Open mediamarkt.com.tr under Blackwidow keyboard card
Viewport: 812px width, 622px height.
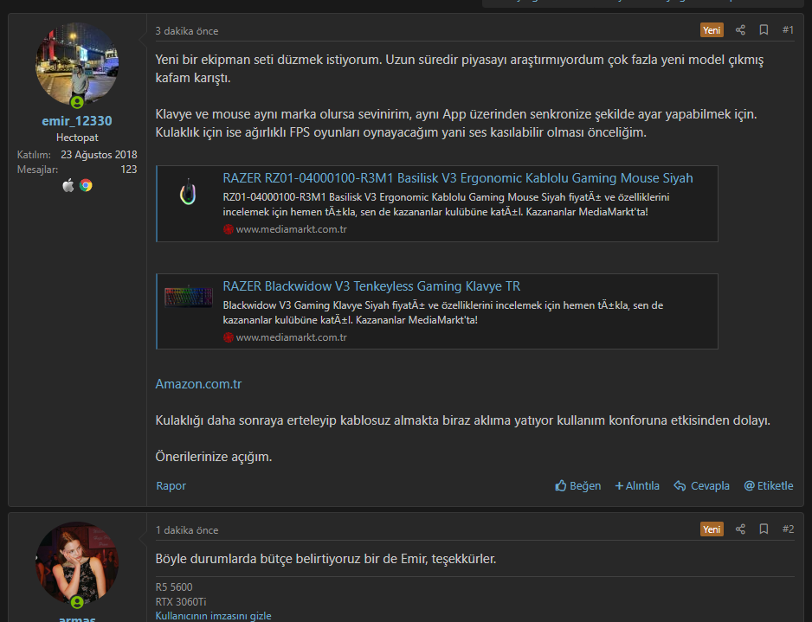292,337
